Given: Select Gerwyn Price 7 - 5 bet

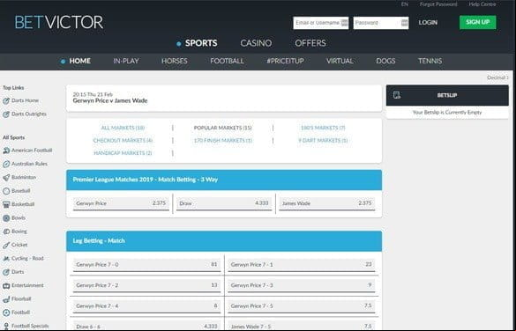Looking at the screenshot, I should click(302, 306).
